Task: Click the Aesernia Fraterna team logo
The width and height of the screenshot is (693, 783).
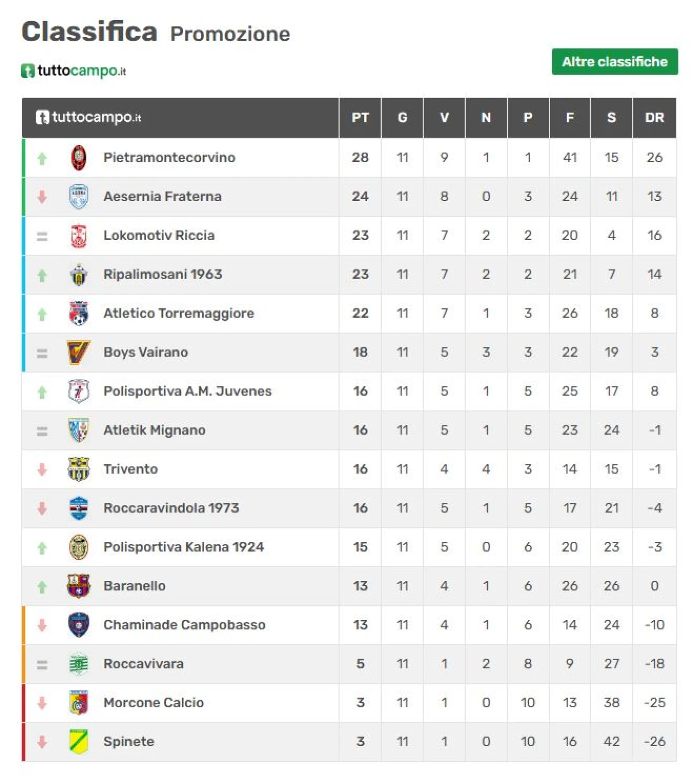Action: (x=79, y=197)
